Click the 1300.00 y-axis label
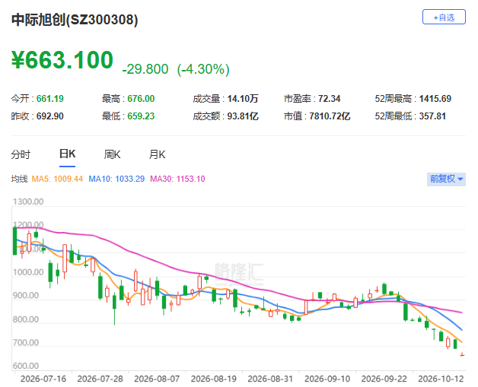The height and width of the screenshot is (387, 478). click(28, 201)
